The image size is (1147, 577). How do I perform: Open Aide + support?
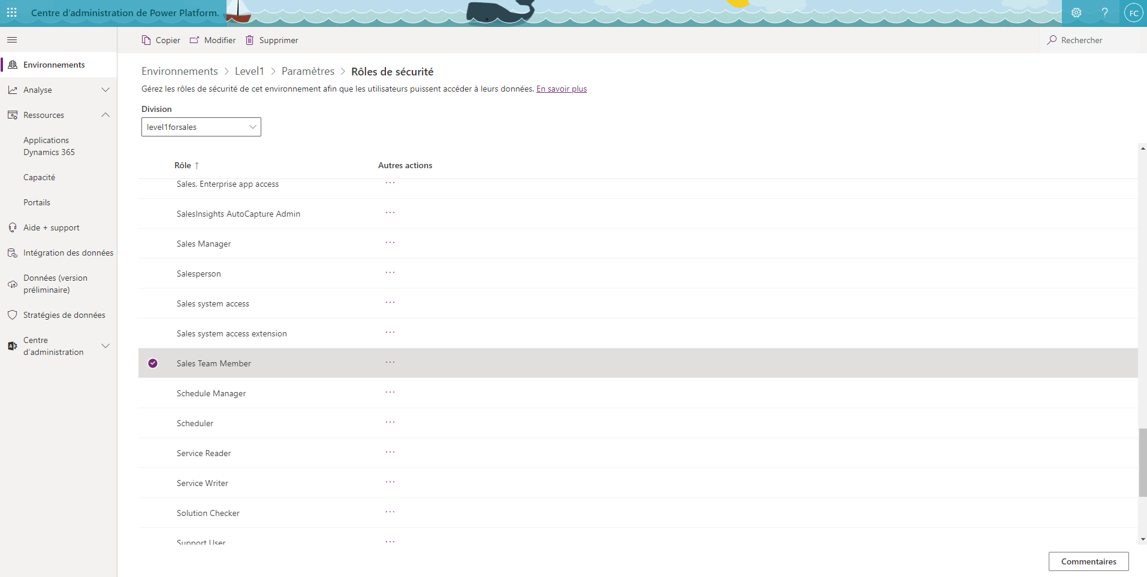point(52,227)
